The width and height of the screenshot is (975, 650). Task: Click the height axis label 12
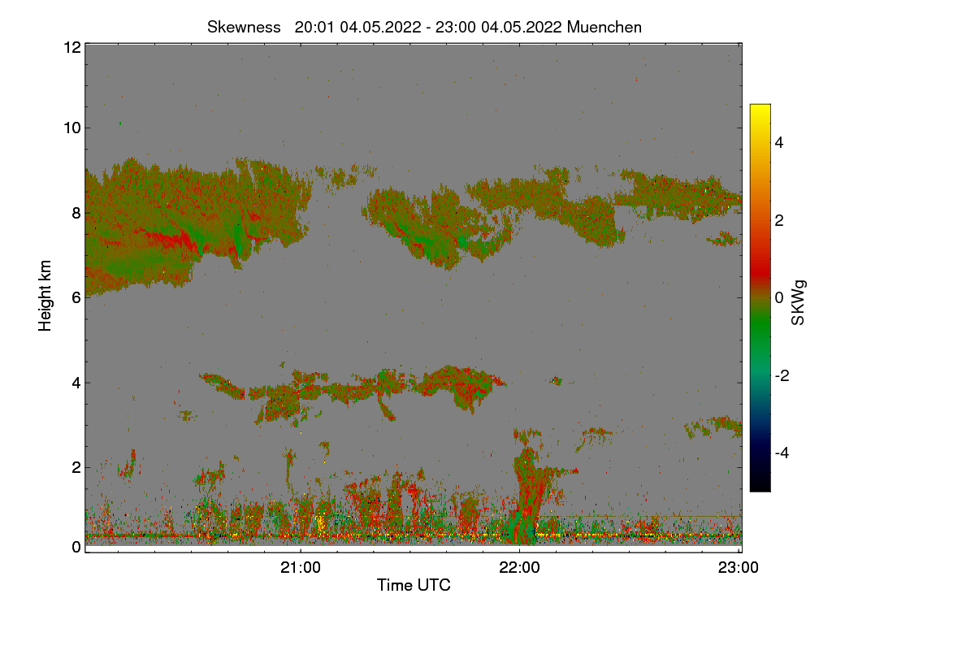click(71, 47)
